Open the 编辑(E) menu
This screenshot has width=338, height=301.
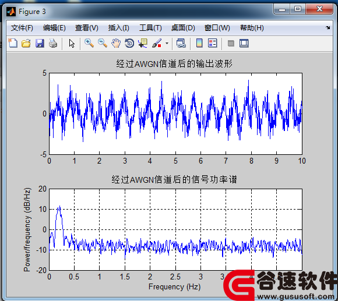[x=54, y=28]
